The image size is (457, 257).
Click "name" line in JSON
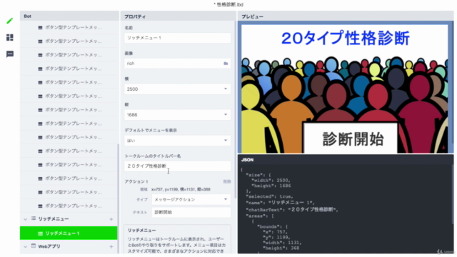click(x=280, y=203)
